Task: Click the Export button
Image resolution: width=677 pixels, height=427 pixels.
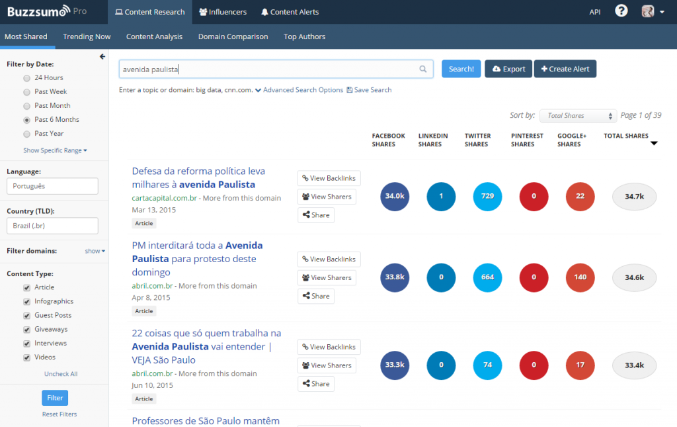Action: coord(508,69)
